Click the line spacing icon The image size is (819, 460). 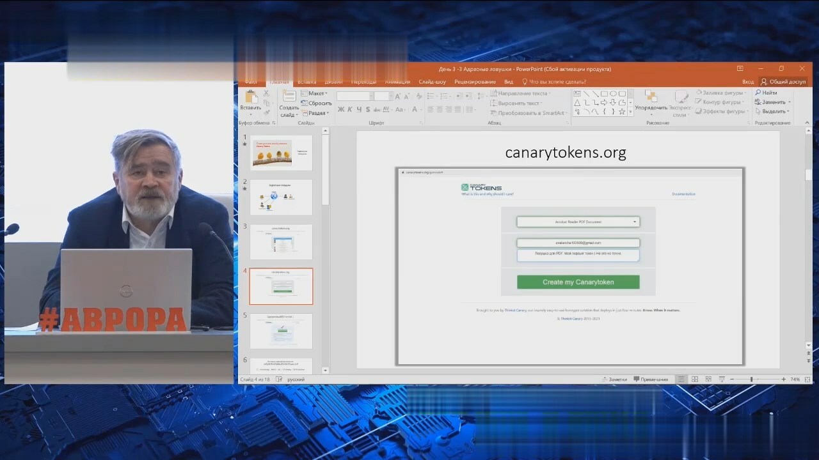coord(481,96)
